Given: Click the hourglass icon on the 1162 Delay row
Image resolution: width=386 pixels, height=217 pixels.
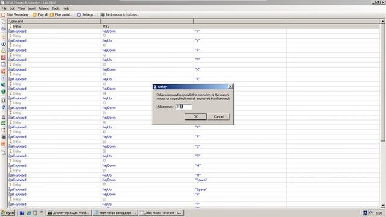Looking at the screenshot, I should (x=11, y=26).
